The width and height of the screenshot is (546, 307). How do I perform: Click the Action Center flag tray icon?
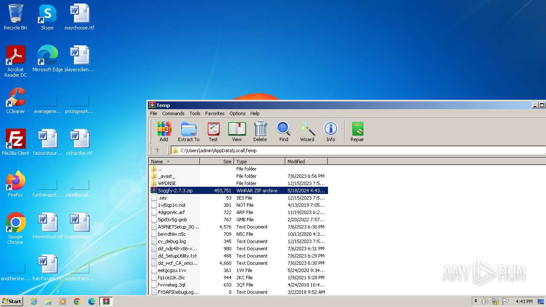tap(505, 301)
